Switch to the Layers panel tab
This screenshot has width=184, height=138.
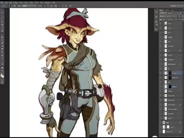(x=161, y=10)
